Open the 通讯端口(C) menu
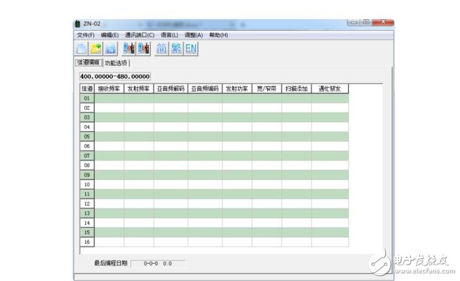This screenshot has width=460, height=281. click(x=139, y=35)
